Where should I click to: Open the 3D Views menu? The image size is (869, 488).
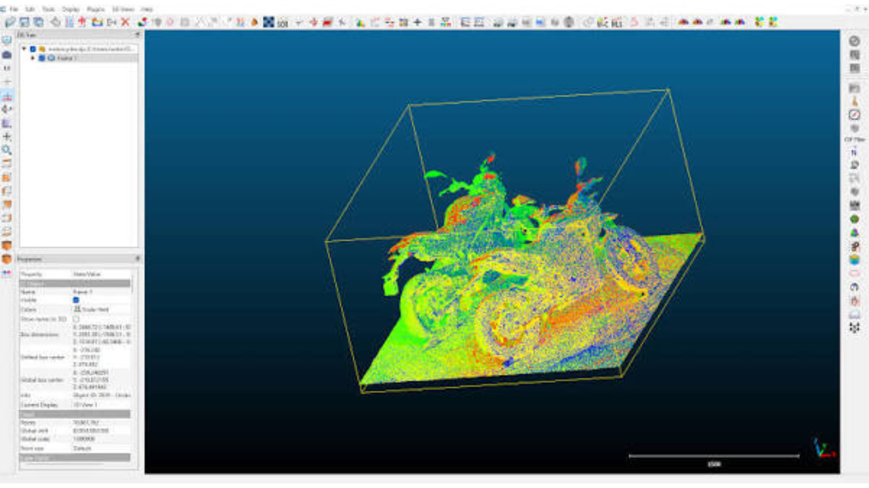[123, 9]
